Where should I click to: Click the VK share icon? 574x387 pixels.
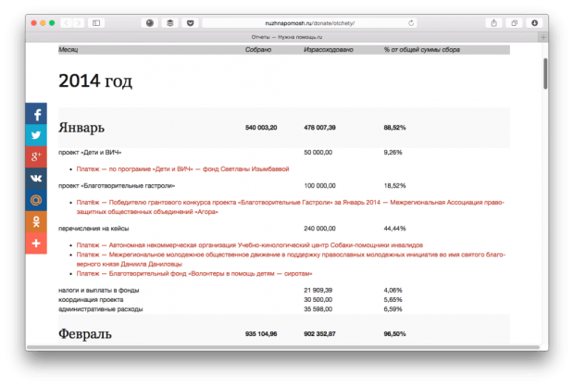37,179
